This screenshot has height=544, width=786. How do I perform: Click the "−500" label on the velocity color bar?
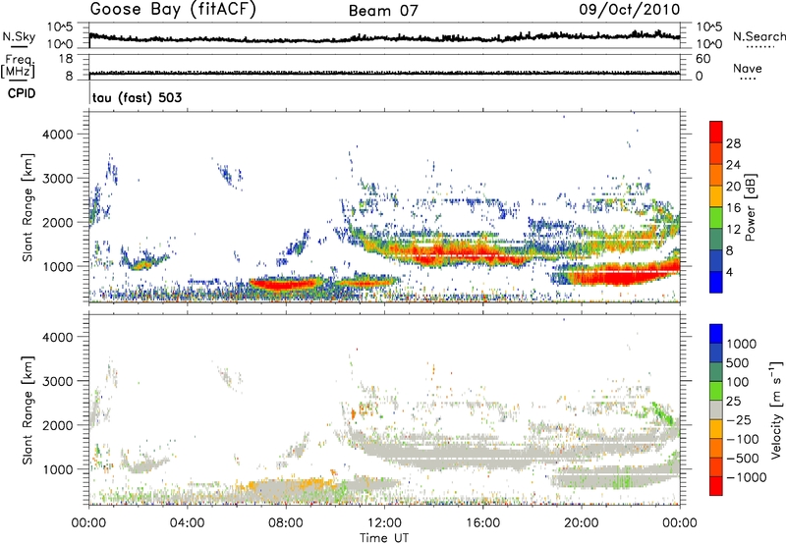click(743, 459)
